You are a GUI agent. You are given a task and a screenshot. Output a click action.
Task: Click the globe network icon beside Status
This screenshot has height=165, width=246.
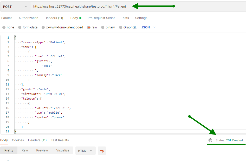(x=210, y=140)
